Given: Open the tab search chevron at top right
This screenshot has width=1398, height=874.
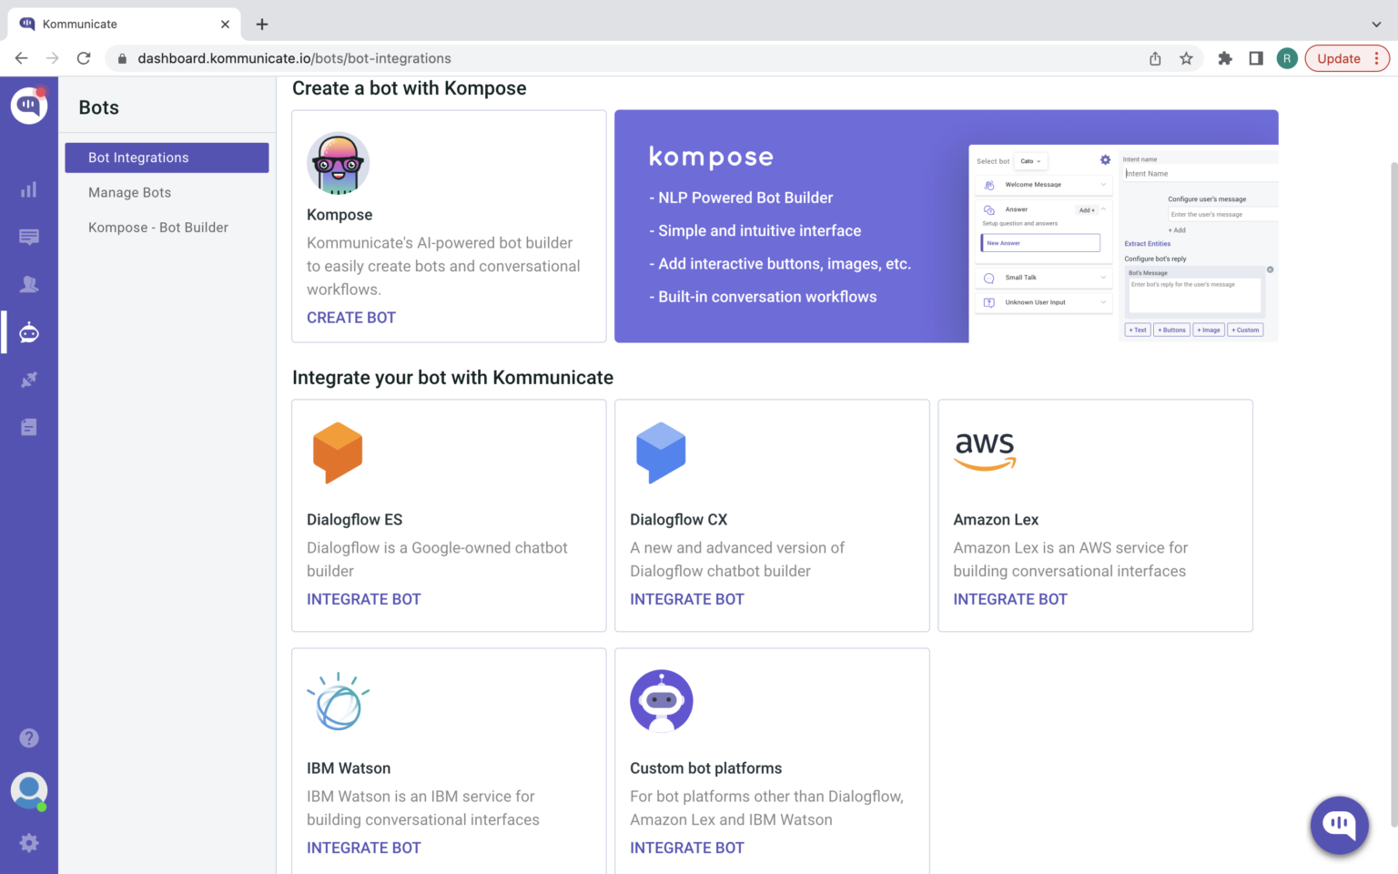Looking at the screenshot, I should point(1374,24).
